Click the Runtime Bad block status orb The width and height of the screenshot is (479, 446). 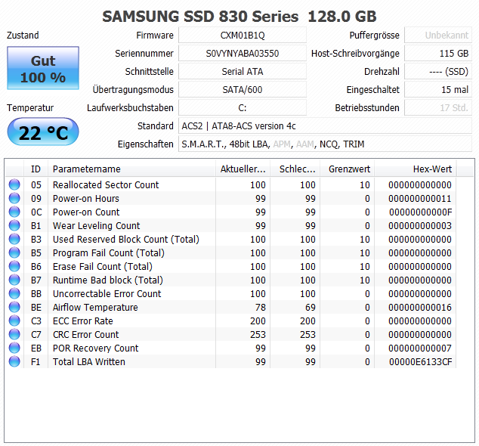point(14,280)
